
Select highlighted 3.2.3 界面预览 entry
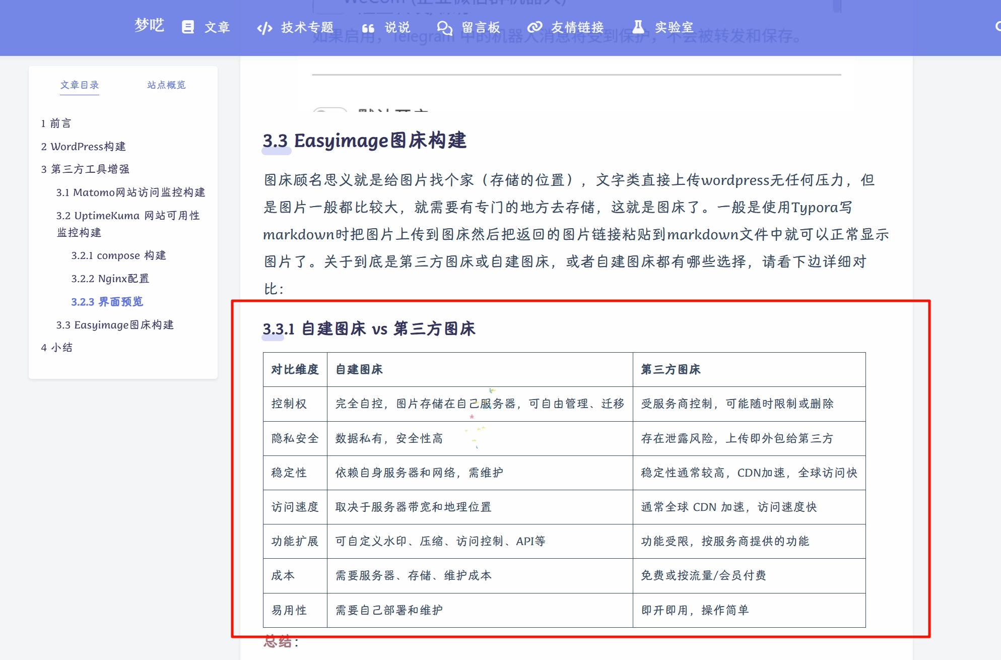(107, 302)
